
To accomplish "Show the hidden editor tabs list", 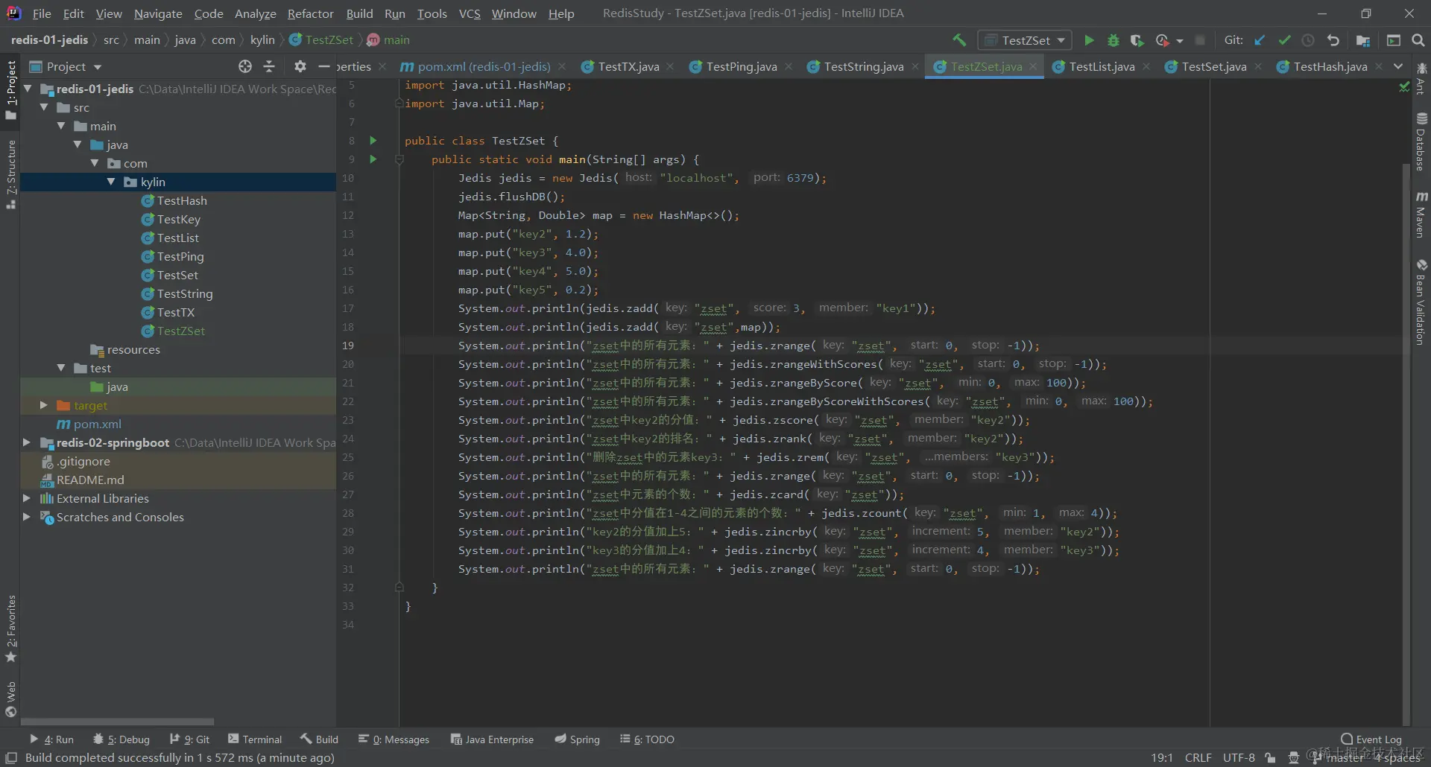I will coord(1398,66).
